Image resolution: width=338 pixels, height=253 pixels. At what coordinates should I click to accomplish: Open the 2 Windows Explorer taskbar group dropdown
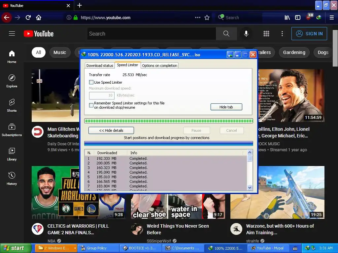[x=75, y=248]
